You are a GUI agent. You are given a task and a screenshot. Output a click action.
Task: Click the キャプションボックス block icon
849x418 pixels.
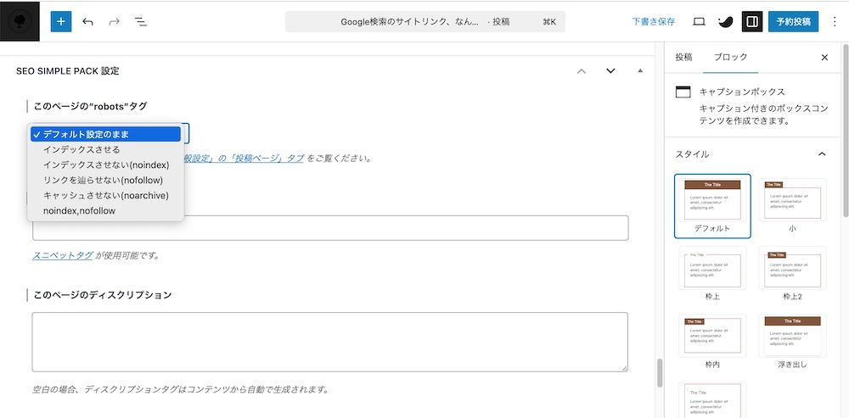pos(683,92)
